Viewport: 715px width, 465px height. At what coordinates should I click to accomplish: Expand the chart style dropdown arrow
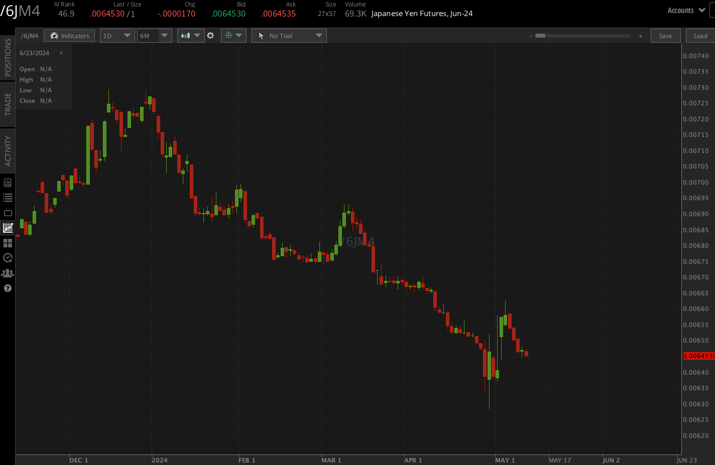coord(197,36)
